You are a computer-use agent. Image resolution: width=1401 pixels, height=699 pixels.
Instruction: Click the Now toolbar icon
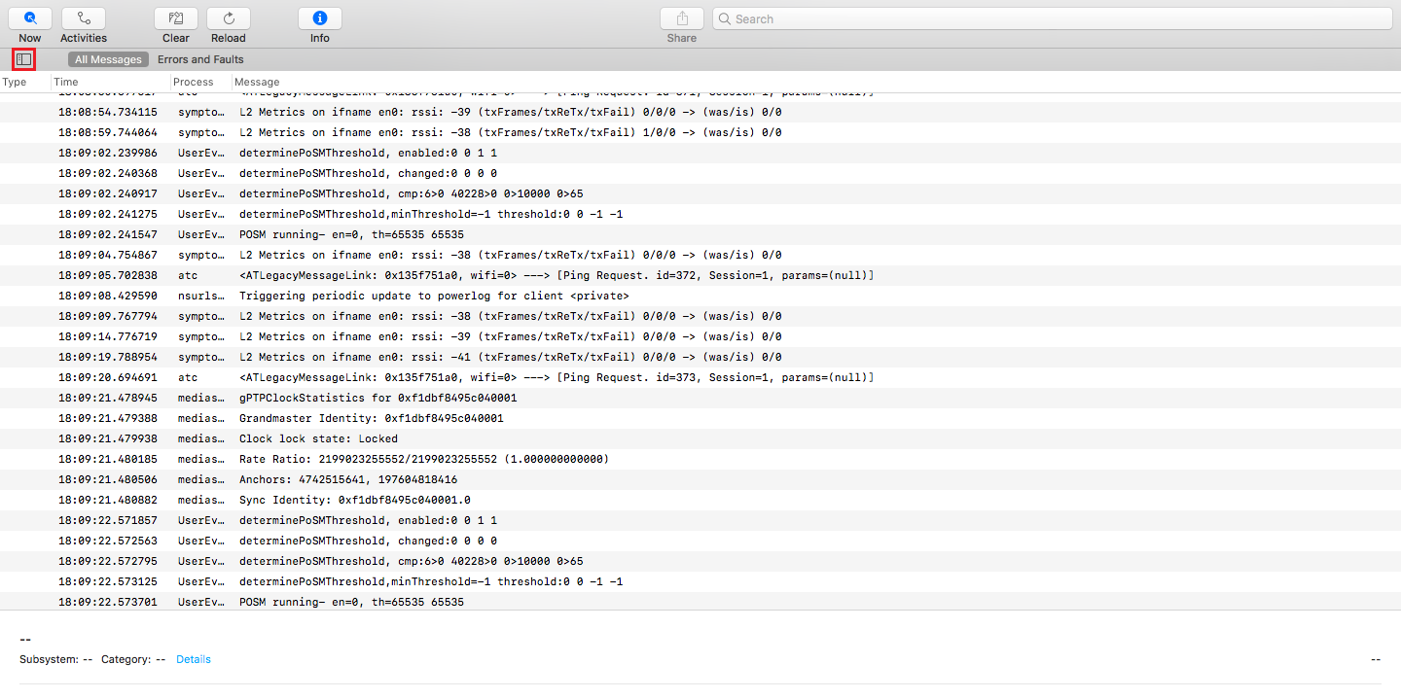[x=30, y=18]
